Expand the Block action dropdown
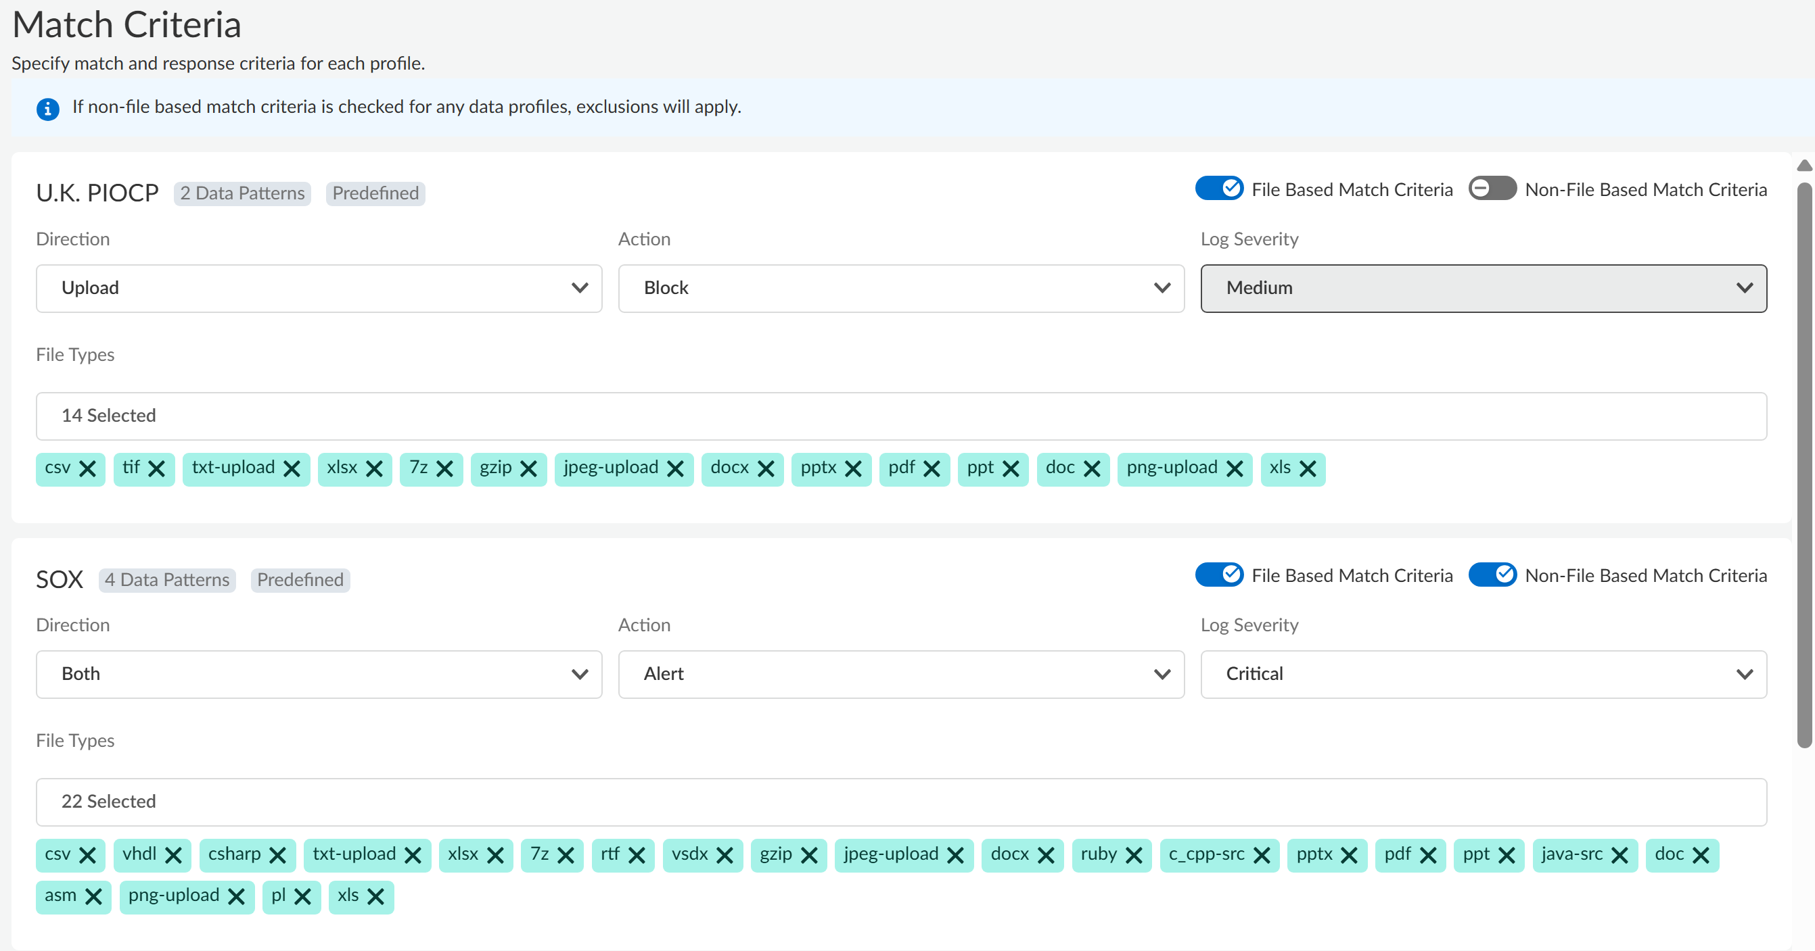This screenshot has width=1815, height=951. [900, 288]
